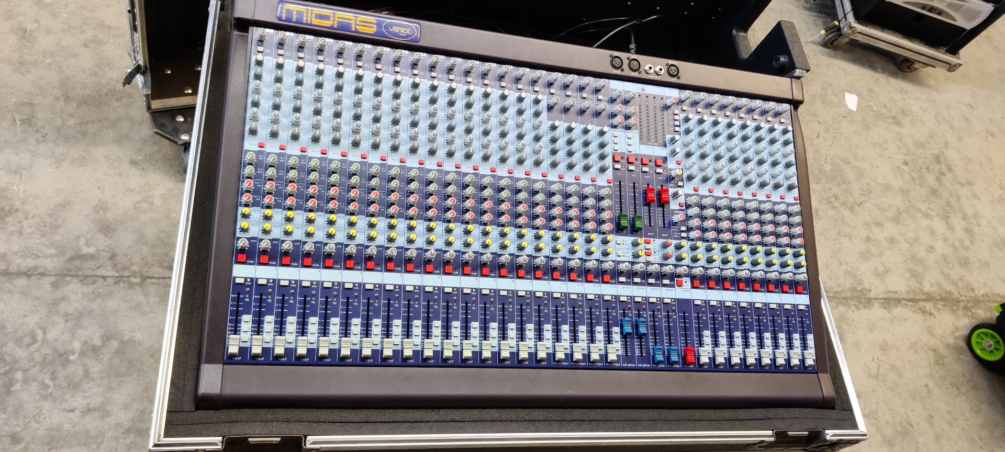
Task: Click the 'group 1' strip label
Action: coord(626,287)
